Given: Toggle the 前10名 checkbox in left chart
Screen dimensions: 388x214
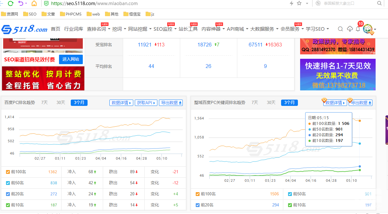Looking at the screenshot, I should 8,205.
